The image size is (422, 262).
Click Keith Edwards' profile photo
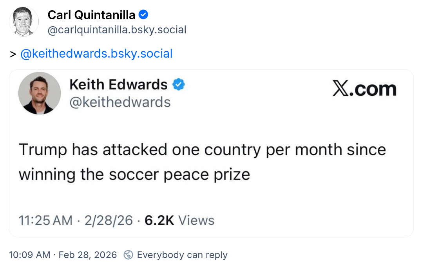(40, 93)
